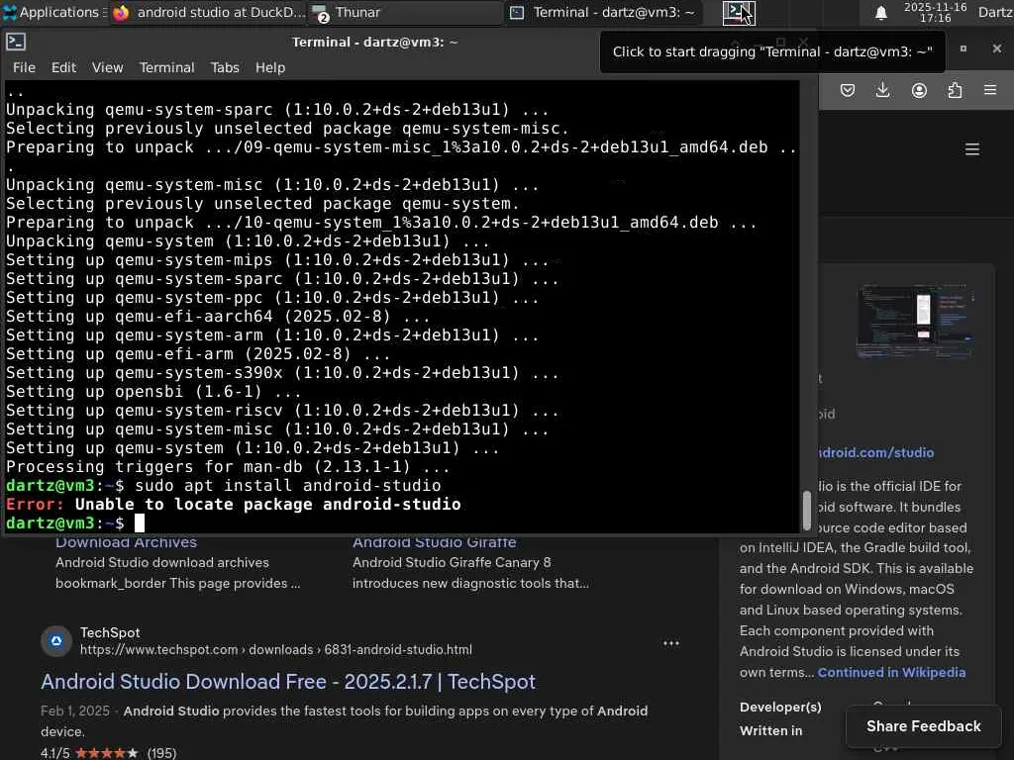Click the 'Developer(s)' label in the sidebar
The image size is (1014, 760).
[780, 707]
